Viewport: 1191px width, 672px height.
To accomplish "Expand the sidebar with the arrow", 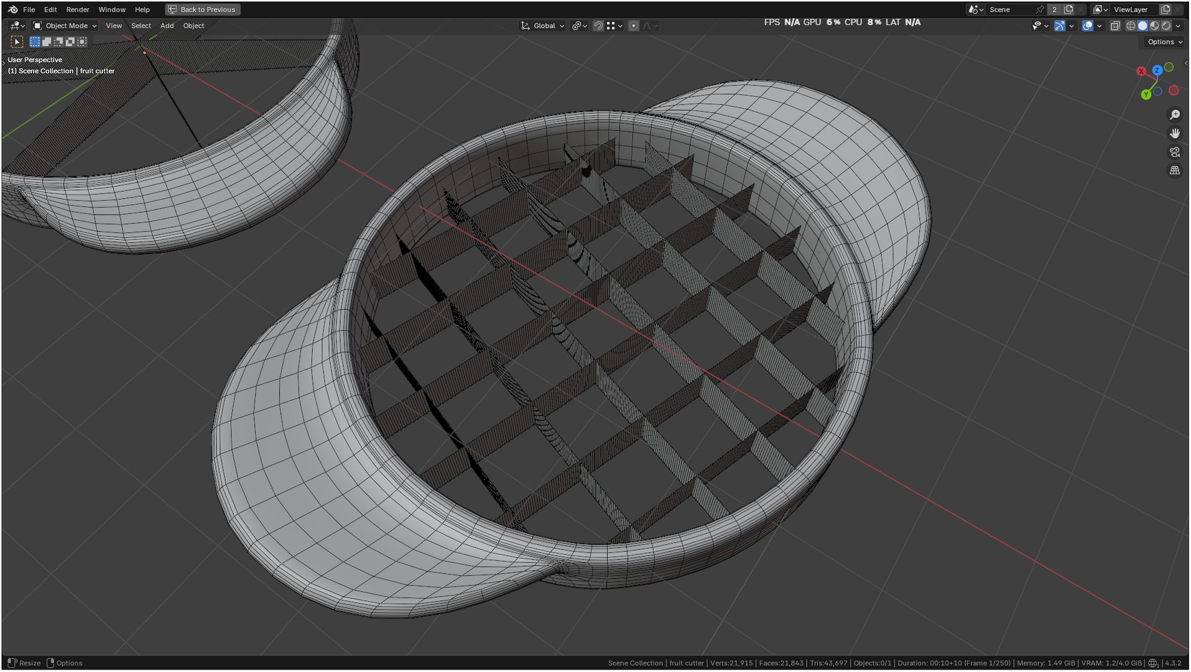I will pyautogui.click(x=1187, y=63).
